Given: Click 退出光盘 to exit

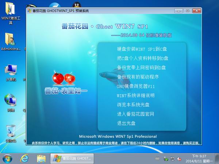Looking at the screenshot, I should pyautogui.click(x=126, y=123).
